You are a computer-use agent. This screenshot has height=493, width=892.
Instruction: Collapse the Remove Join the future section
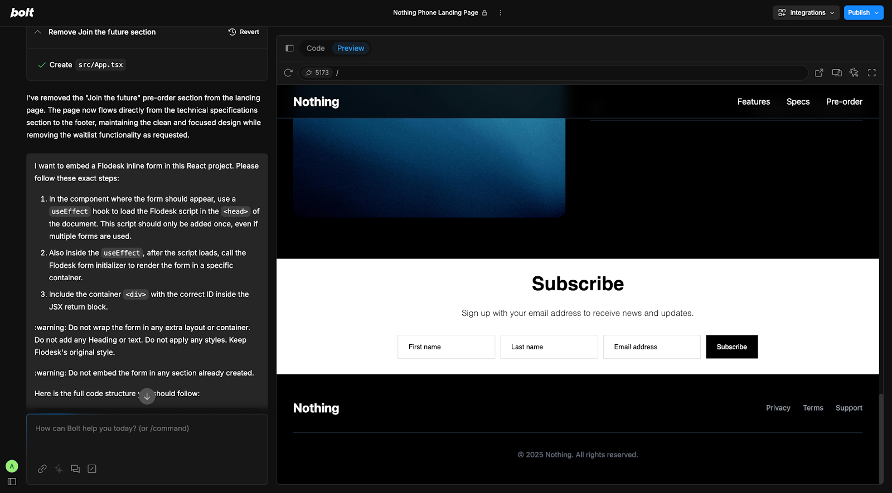[x=38, y=32]
